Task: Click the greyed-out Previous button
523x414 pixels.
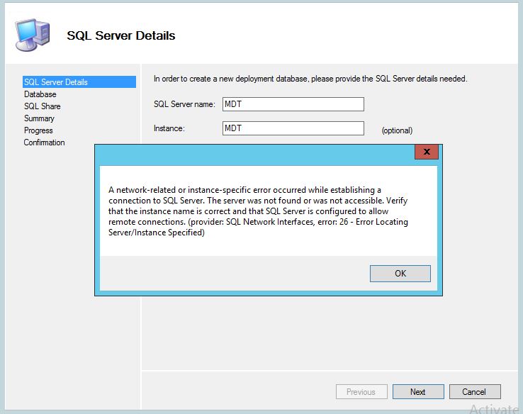Action: tap(361, 391)
